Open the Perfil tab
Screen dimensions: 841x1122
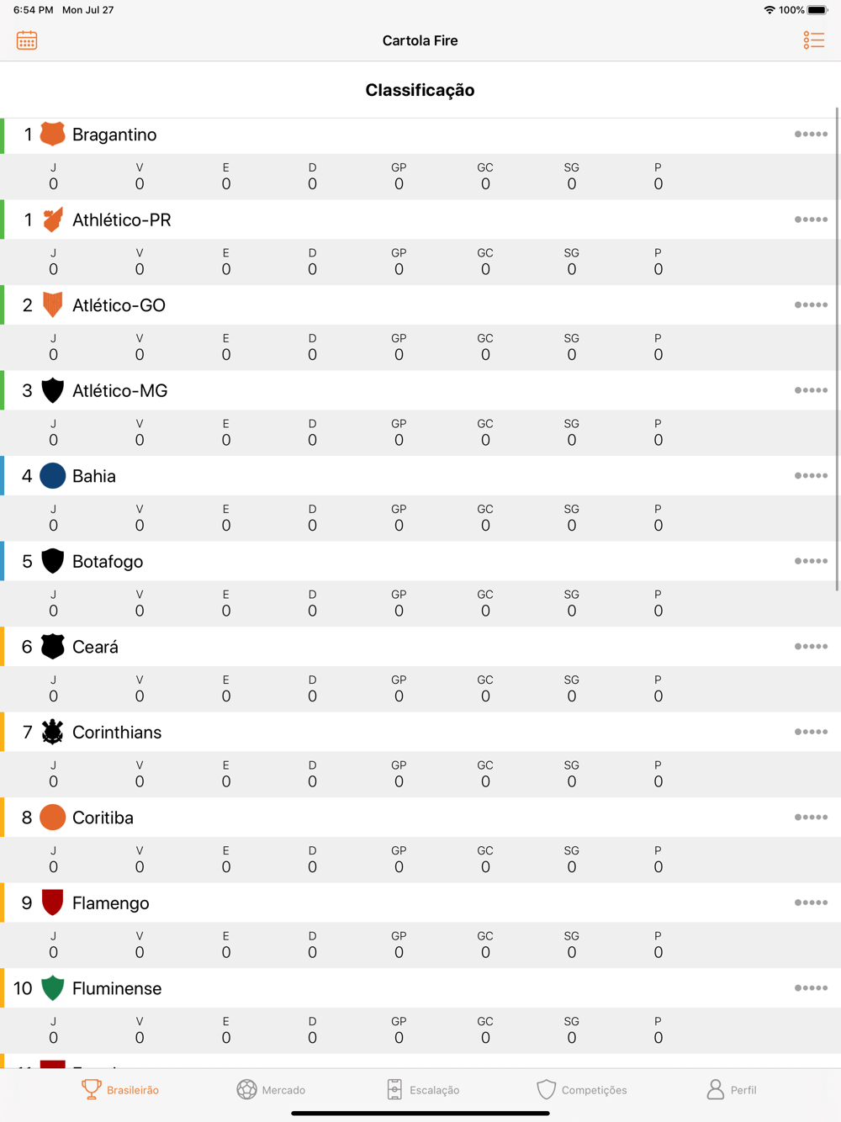(x=731, y=1089)
